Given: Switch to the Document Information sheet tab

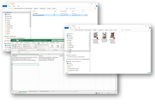Looking at the screenshot, I should click(x=44, y=91).
